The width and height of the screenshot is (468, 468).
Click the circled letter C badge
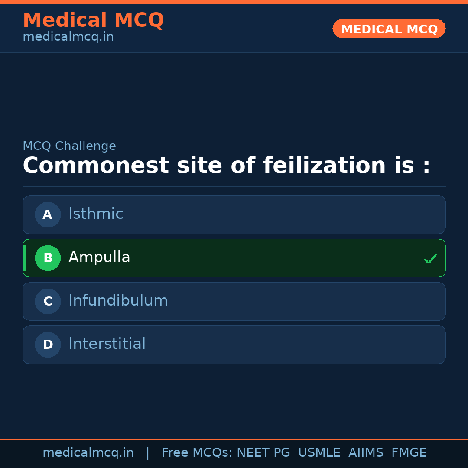tap(48, 301)
